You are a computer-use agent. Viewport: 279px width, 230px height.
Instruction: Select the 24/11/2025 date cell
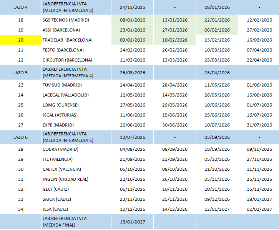(x=133, y=7)
